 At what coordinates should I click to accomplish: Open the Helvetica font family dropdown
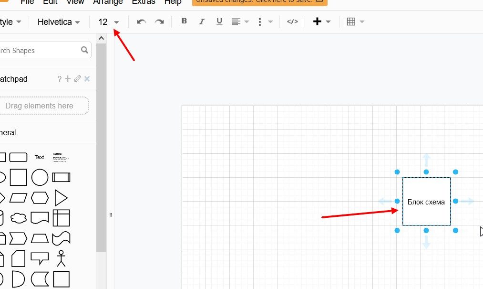pyautogui.click(x=58, y=22)
